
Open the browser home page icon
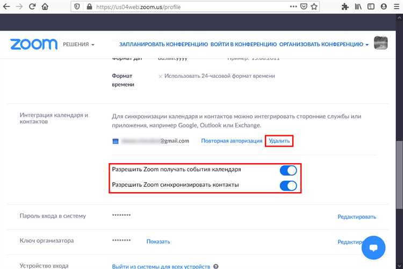coord(45,6)
